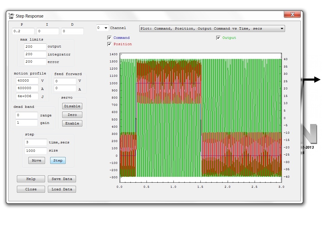Viewport: 324px width, 226px height.
Task: Close the Step Response window
Action: [x=292, y=14]
